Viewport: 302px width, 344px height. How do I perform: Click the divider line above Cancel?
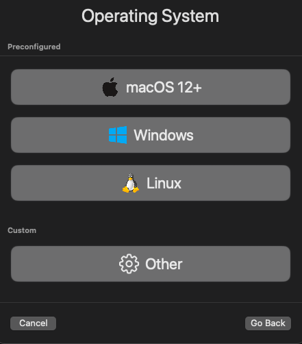click(151, 302)
